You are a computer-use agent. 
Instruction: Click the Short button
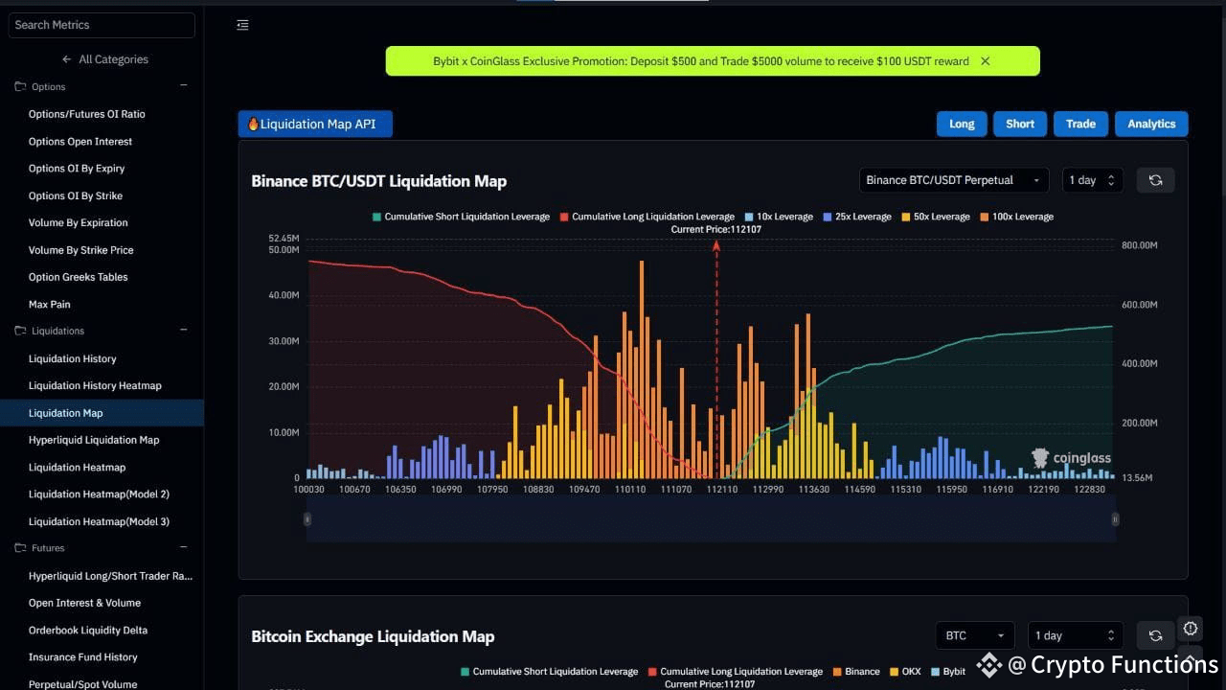tap(1020, 124)
